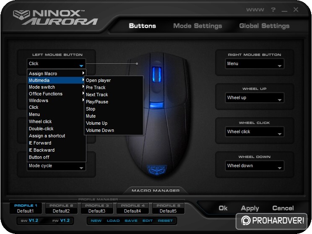Open the Wheel Click dropdown

(255, 132)
